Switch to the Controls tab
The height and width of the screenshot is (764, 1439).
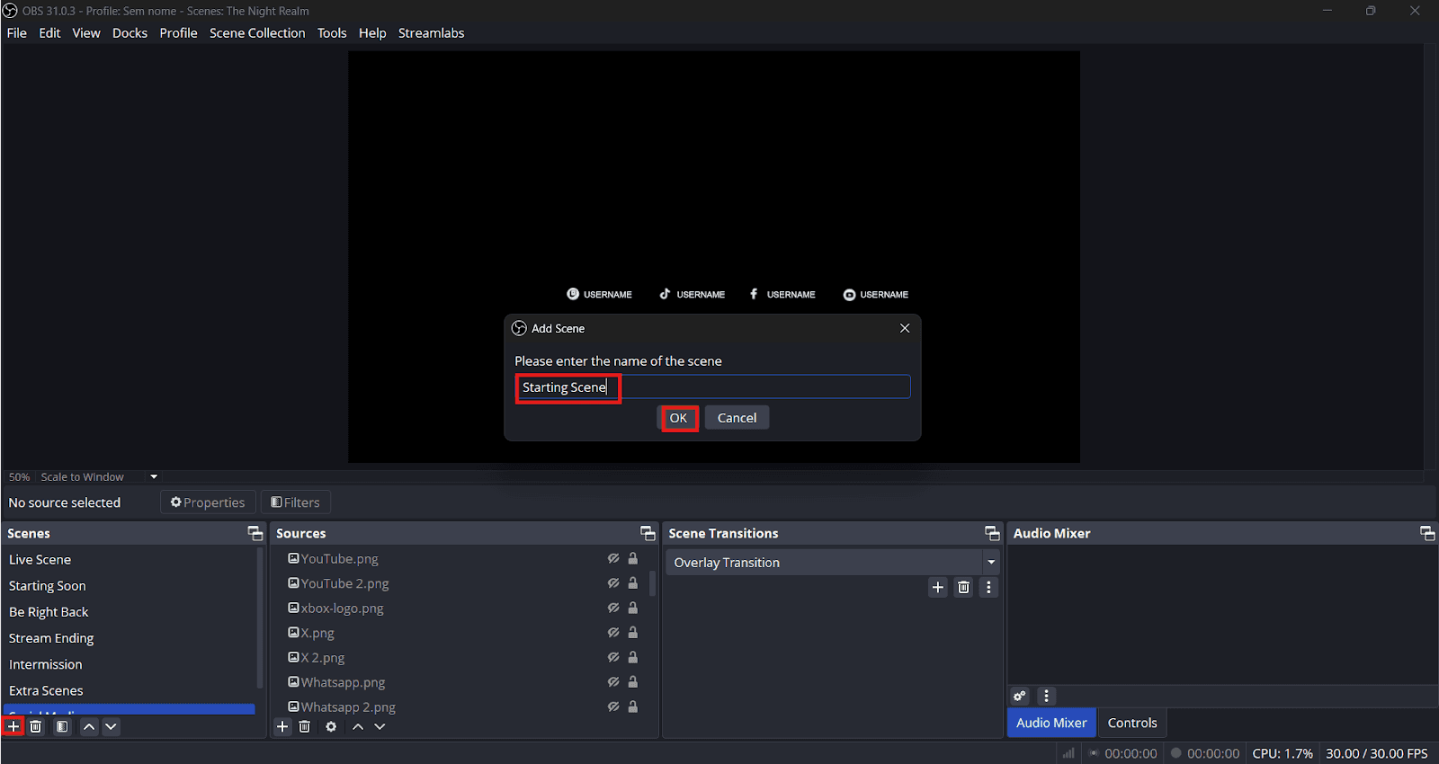pyautogui.click(x=1132, y=723)
